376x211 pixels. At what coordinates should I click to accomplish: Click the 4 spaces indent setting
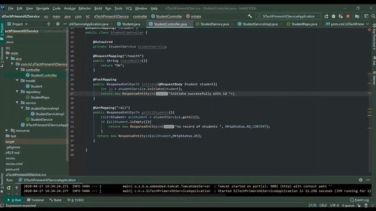coord(348,206)
